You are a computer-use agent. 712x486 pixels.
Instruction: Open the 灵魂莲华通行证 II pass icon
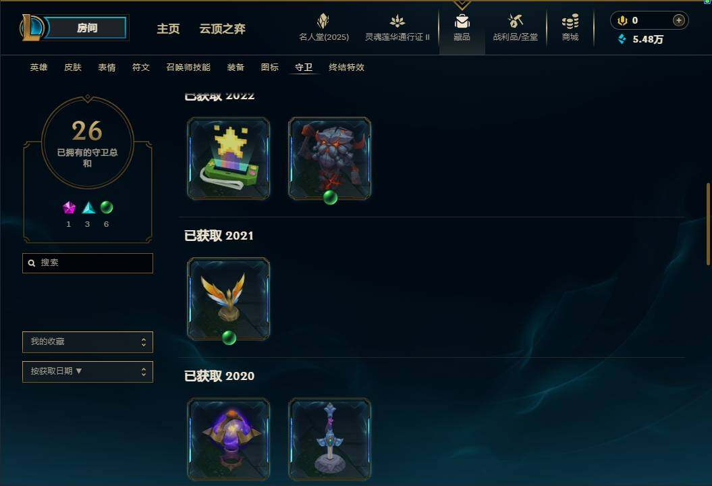tap(397, 21)
